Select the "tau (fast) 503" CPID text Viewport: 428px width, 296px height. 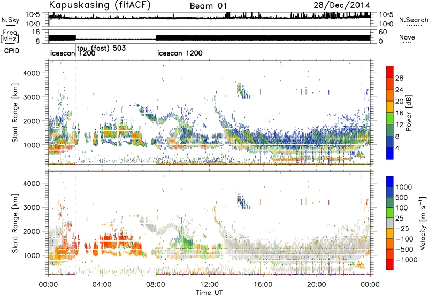[101, 48]
